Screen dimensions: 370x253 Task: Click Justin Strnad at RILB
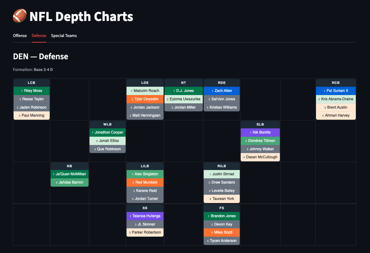click(x=222, y=174)
